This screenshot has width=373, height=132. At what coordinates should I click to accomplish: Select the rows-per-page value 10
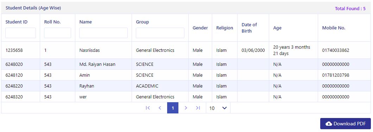pyautogui.click(x=212, y=108)
